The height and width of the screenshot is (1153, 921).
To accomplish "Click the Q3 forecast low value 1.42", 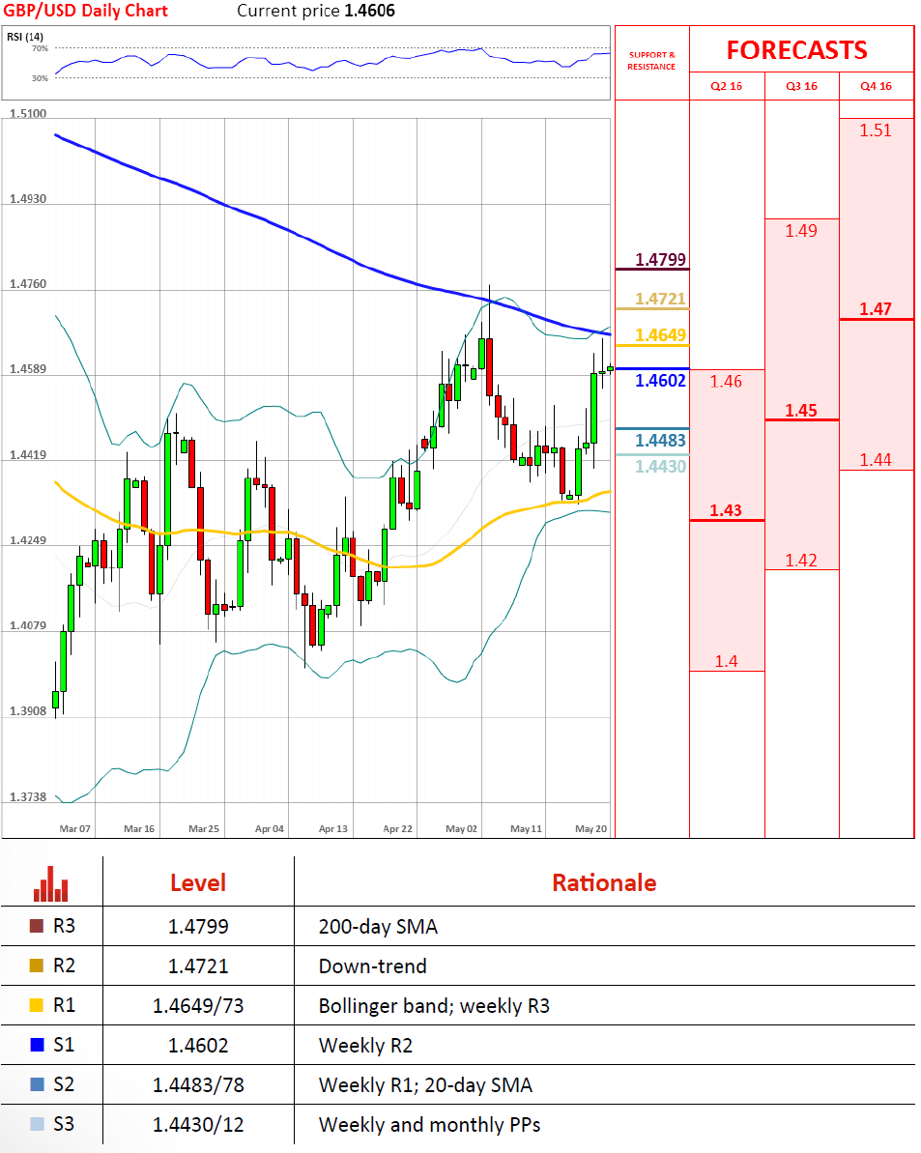I will coord(801,561).
